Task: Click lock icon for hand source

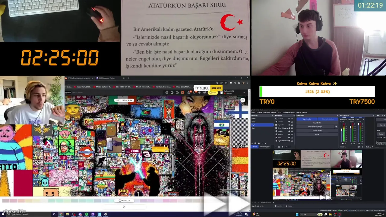Action: click(292, 137)
